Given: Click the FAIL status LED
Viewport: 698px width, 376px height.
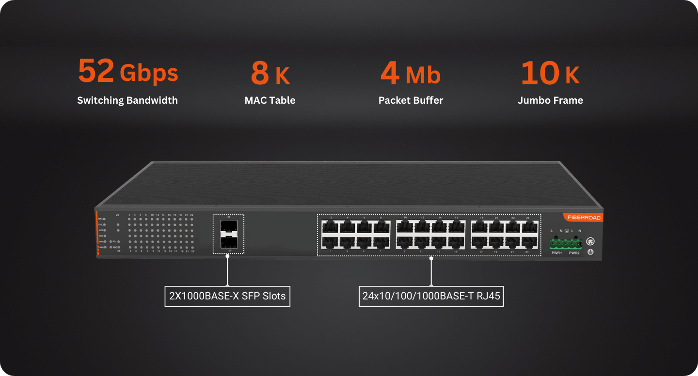Looking at the screenshot, I should [104, 225].
